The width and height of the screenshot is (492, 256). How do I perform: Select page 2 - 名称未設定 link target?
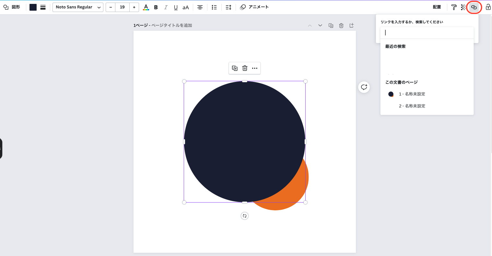click(x=412, y=106)
